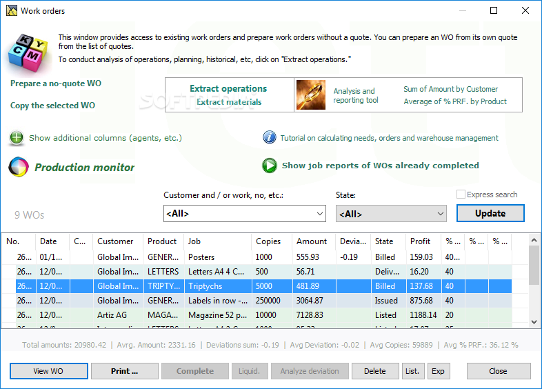The image size is (542, 389).
Task: Open the Production monitor link
Action: (84, 168)
